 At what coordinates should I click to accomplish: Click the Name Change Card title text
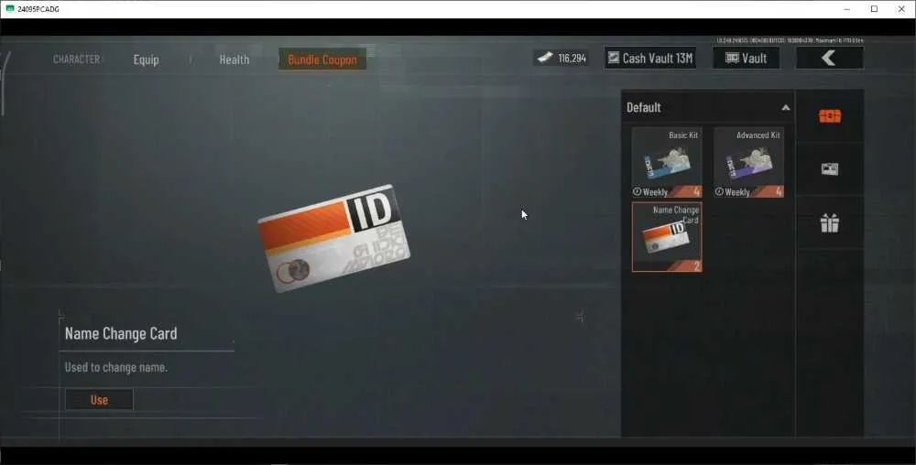pos(121,334)
